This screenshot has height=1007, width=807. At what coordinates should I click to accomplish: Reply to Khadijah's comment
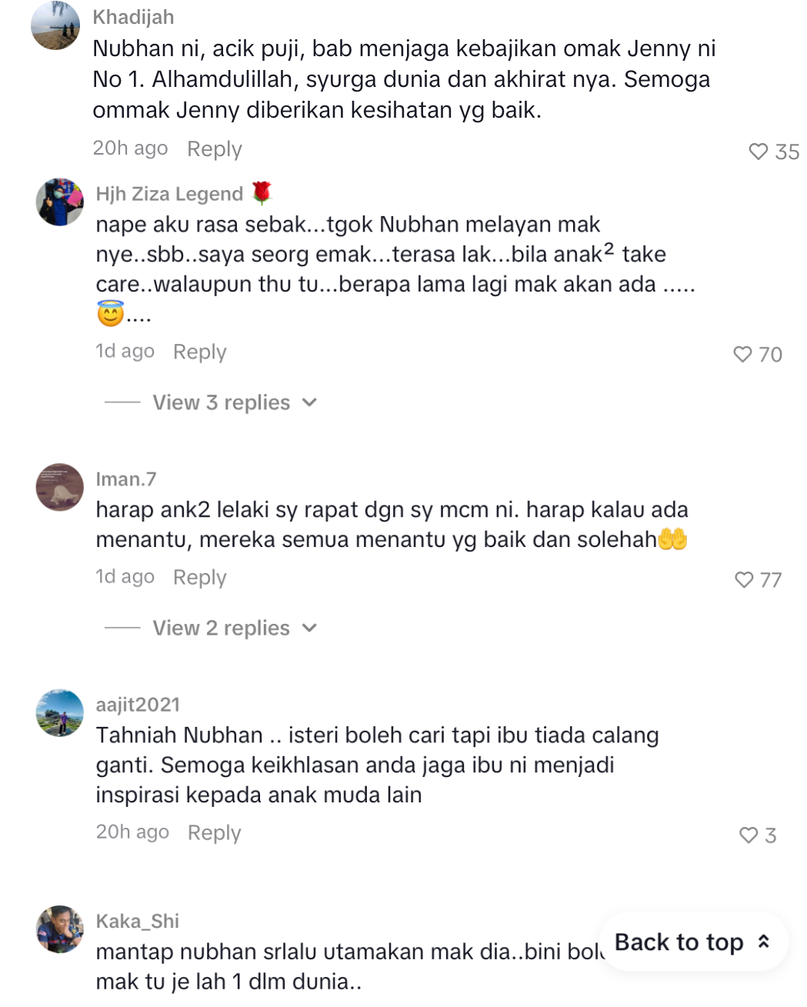pos(215,148)
